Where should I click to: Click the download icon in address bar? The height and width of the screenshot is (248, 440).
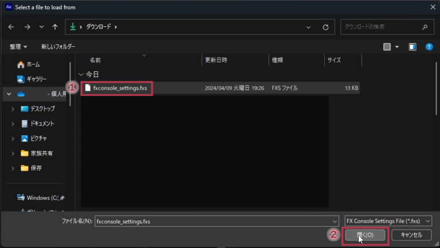coord(73,27)
